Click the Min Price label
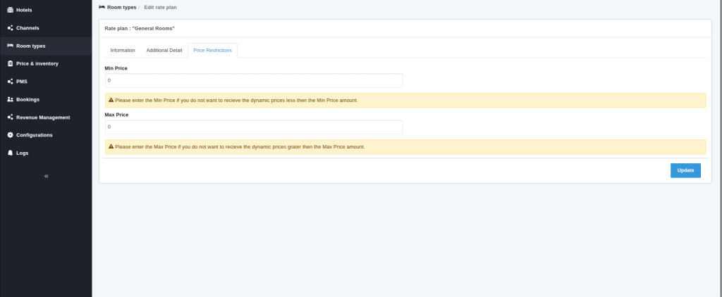The height and width of the screenshot is (297, 722). 116,68
